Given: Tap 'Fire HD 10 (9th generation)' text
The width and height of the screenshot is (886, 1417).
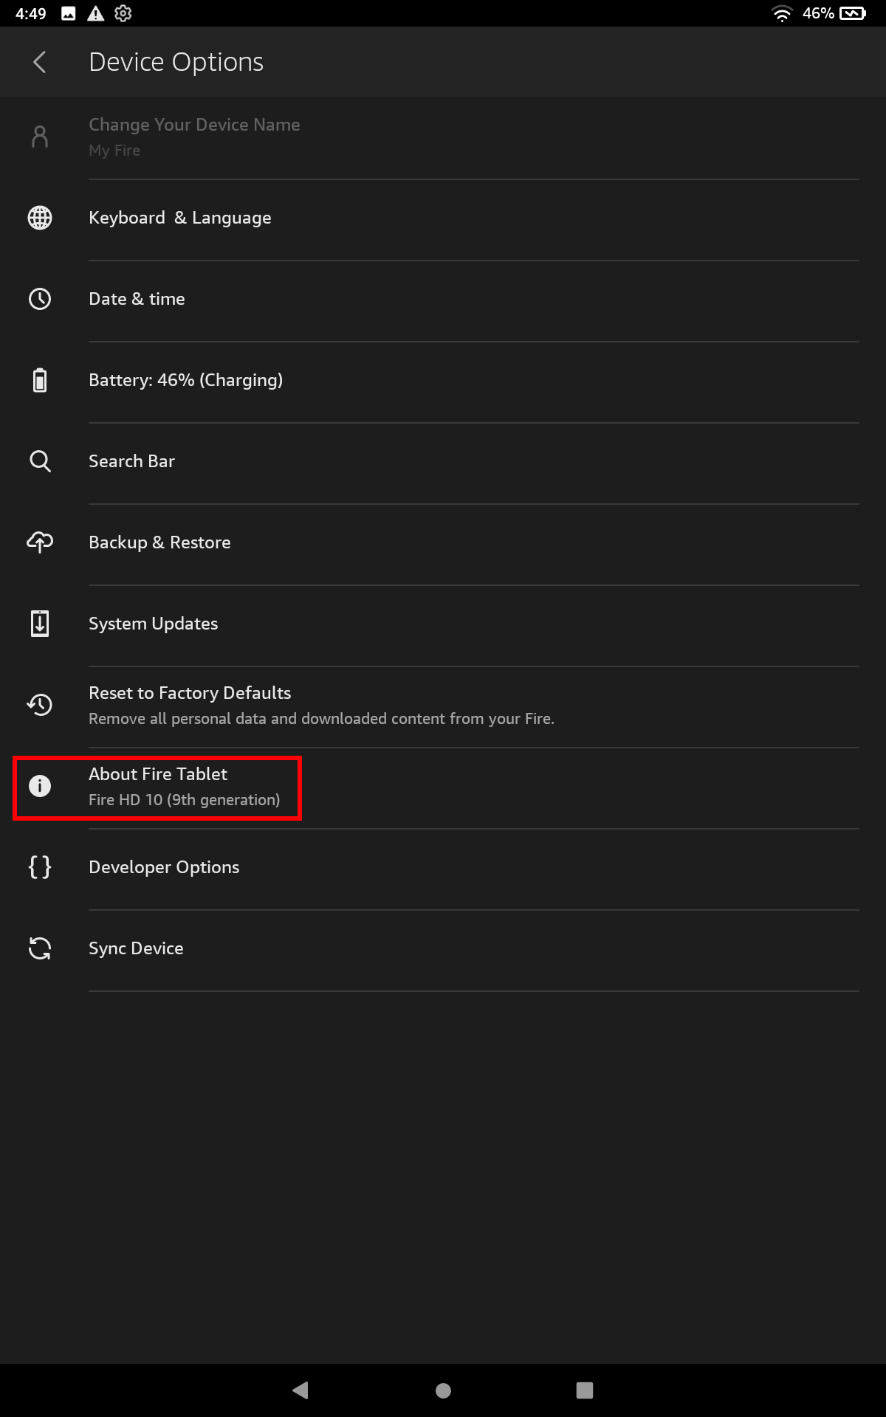Looking at the screenshot, I should 185,800.
